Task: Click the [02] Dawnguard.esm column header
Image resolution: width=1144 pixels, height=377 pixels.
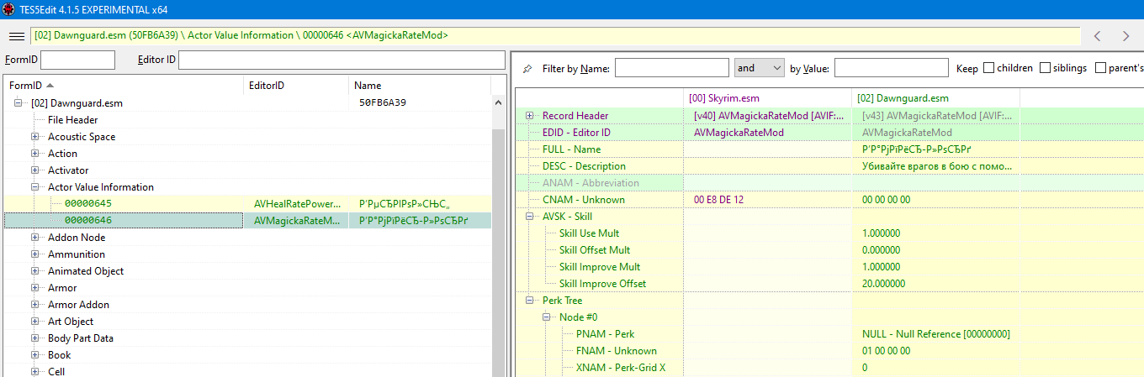Action: 935,98
